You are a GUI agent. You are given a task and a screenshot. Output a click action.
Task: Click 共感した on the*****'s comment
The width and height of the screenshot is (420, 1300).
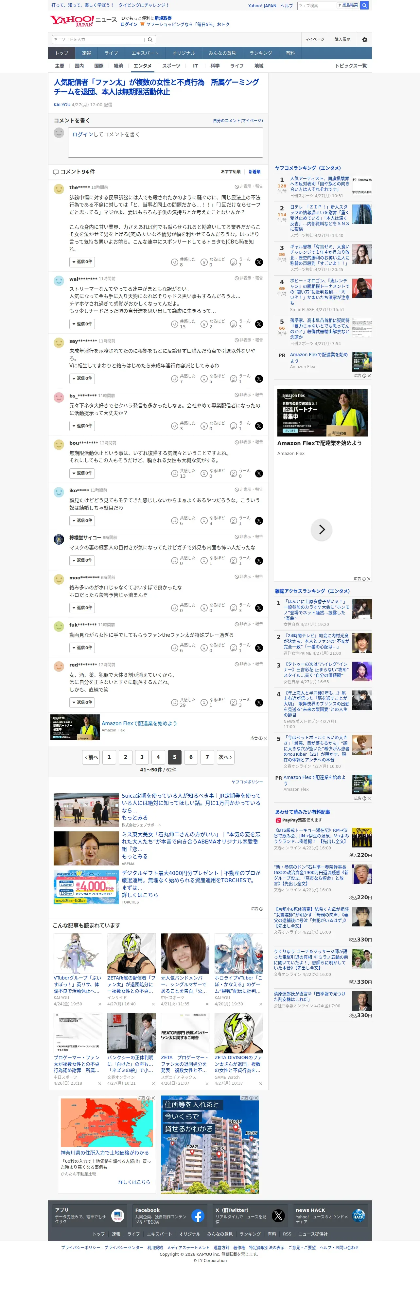(183, 262)
